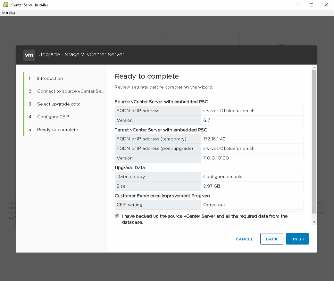Select the Ready to complete step
The width and height of the screenshot is (334, 281).
tap(57, 130)
